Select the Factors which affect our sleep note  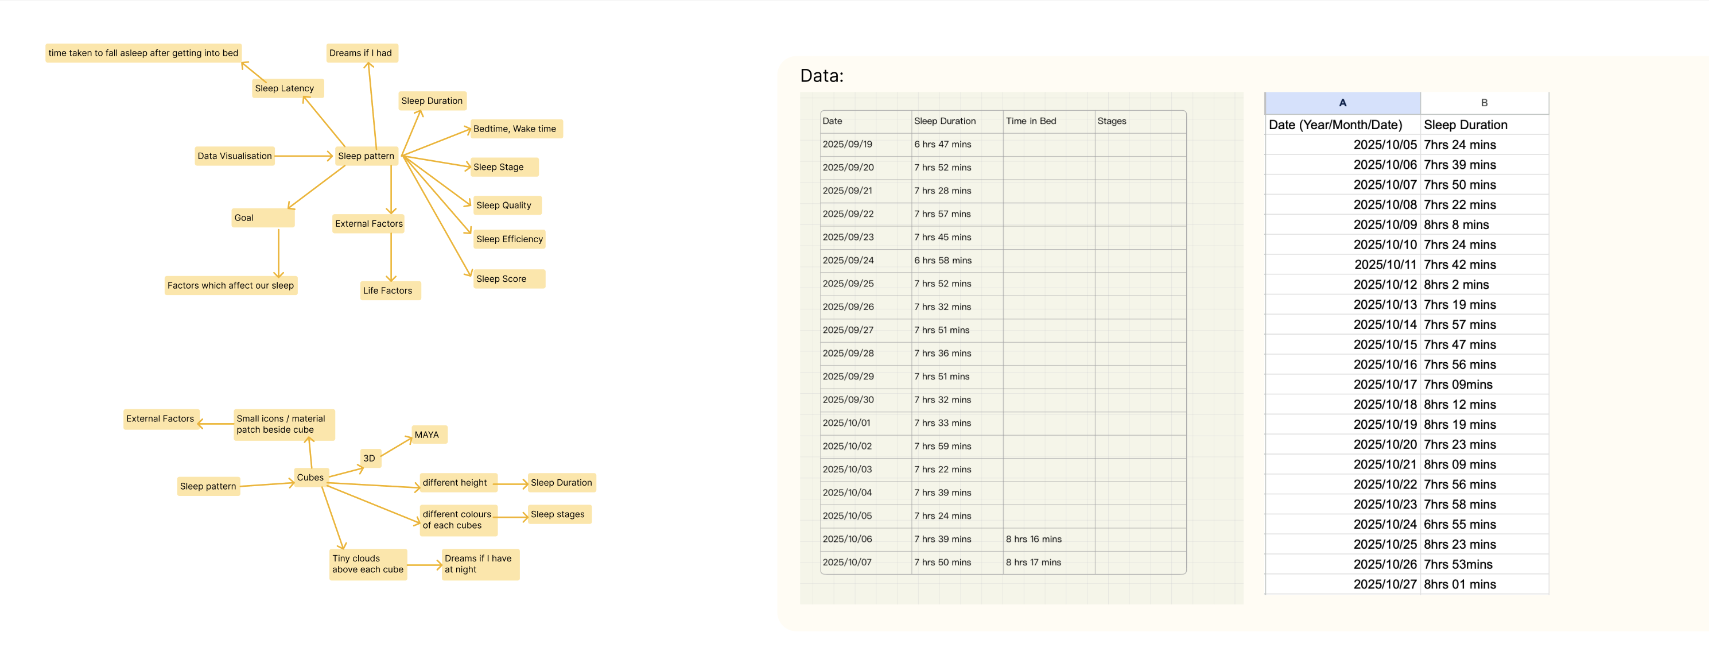pos(231,285)
